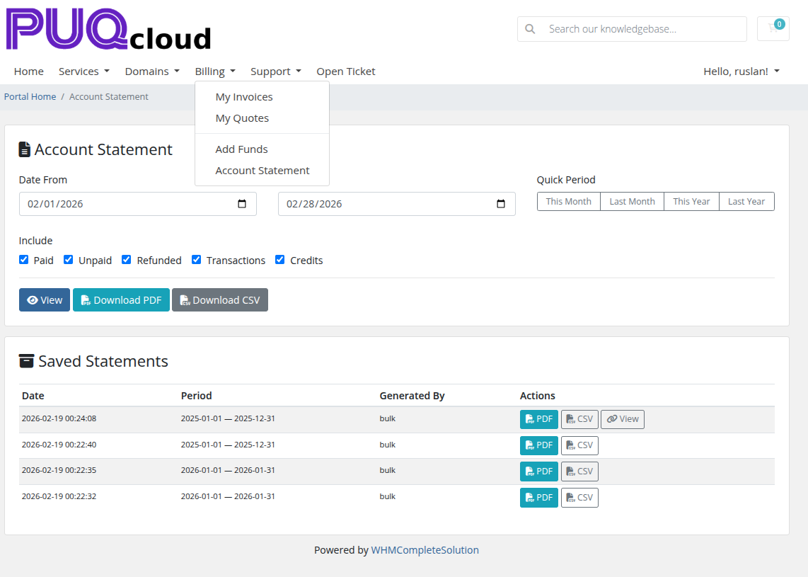Screen dimensions: 808x577
Task: Download PDF of first saved statement
Action: (x=538, y=419)
